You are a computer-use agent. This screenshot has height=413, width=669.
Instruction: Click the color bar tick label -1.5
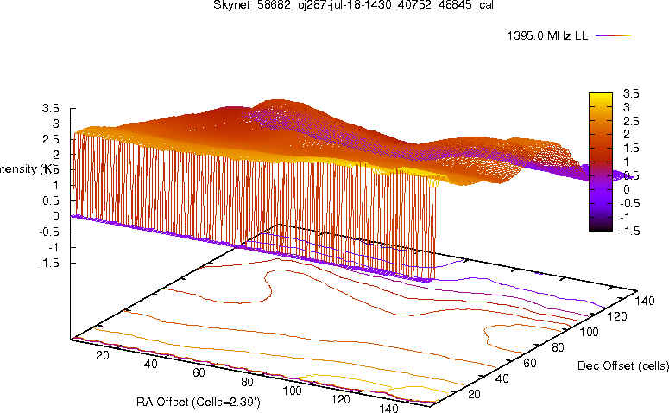[629, 231]
